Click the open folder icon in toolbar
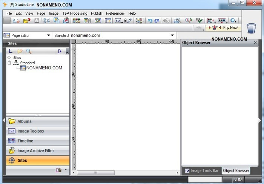 pos(26,21)
